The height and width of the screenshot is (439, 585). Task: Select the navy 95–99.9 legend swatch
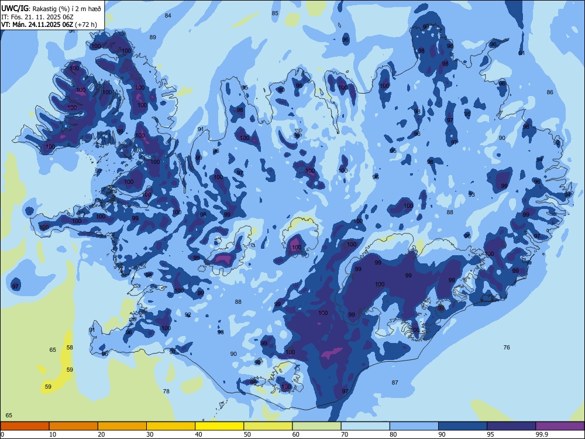pos(511,426)
